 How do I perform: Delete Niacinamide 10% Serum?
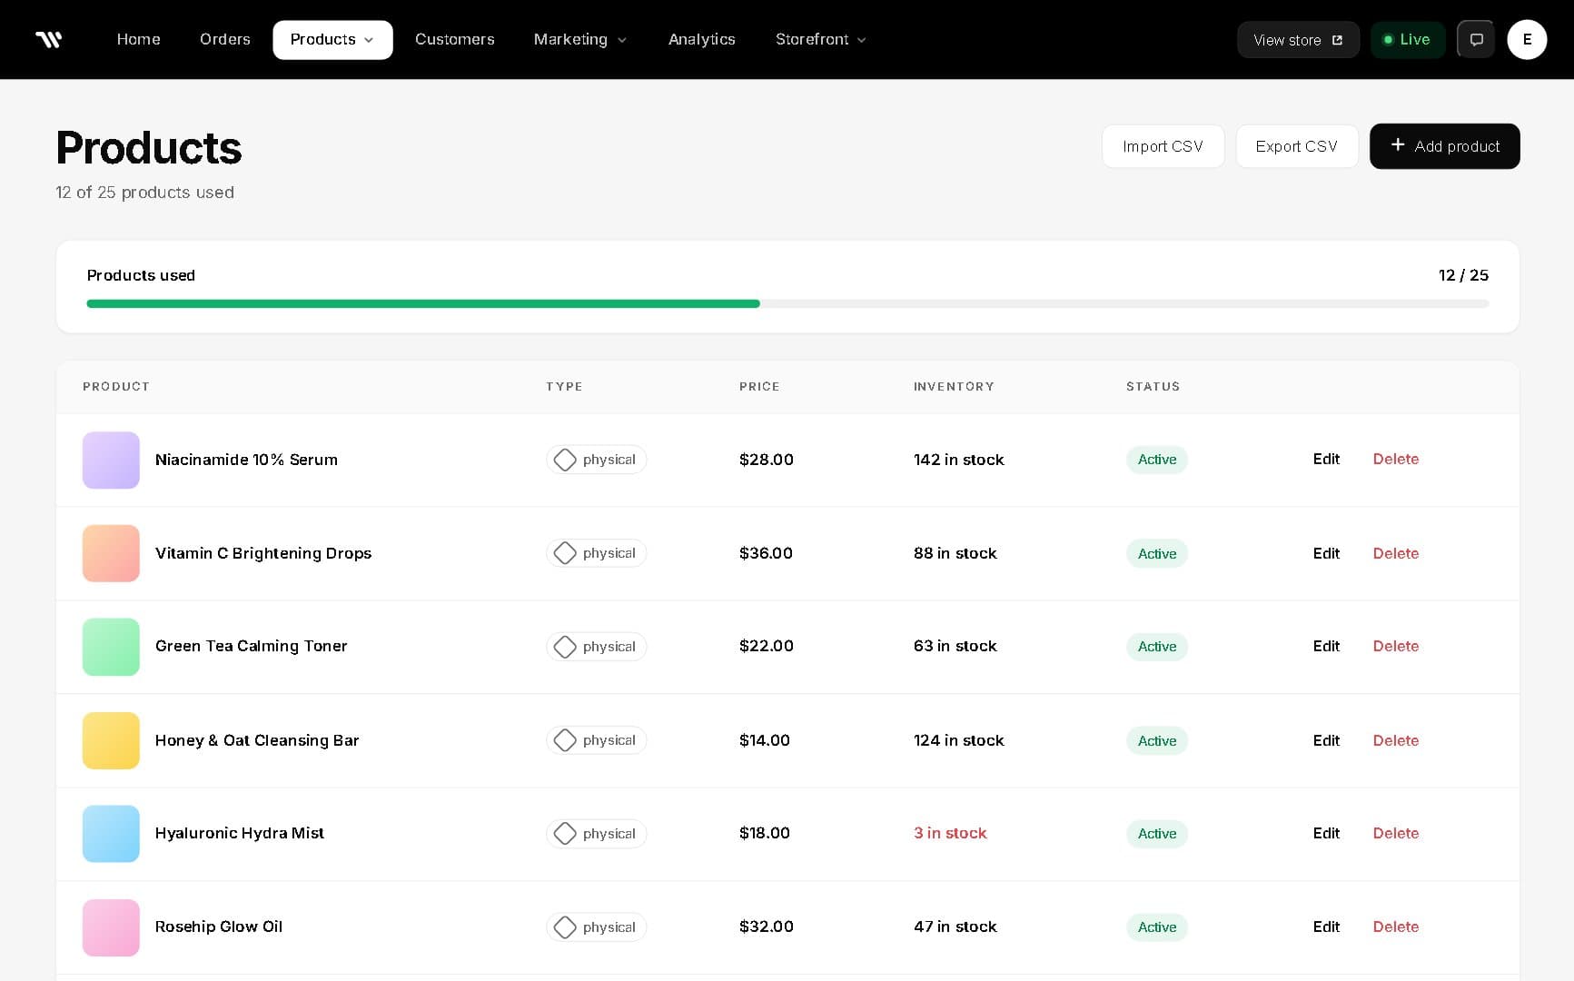point(1396,460)
